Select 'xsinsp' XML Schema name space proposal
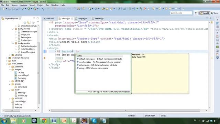The width and height of the screenshot is (220, 124). coord(93,68)
